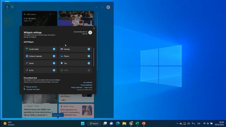Switch to Excel on the taskbar
This screenshot has width=226, height=127.
137,123
